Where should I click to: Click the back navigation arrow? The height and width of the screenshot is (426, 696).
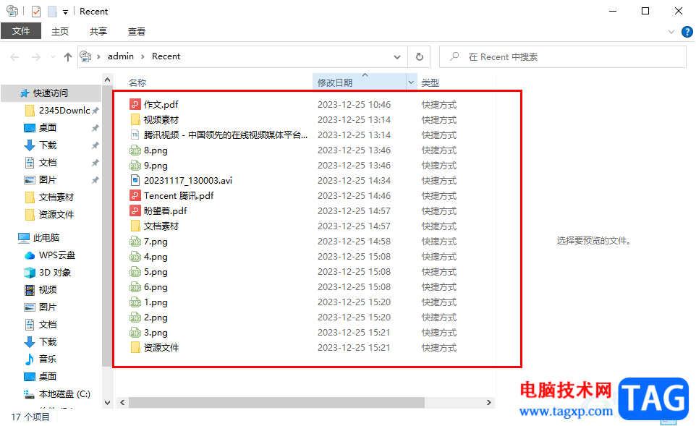click(14, 57)
